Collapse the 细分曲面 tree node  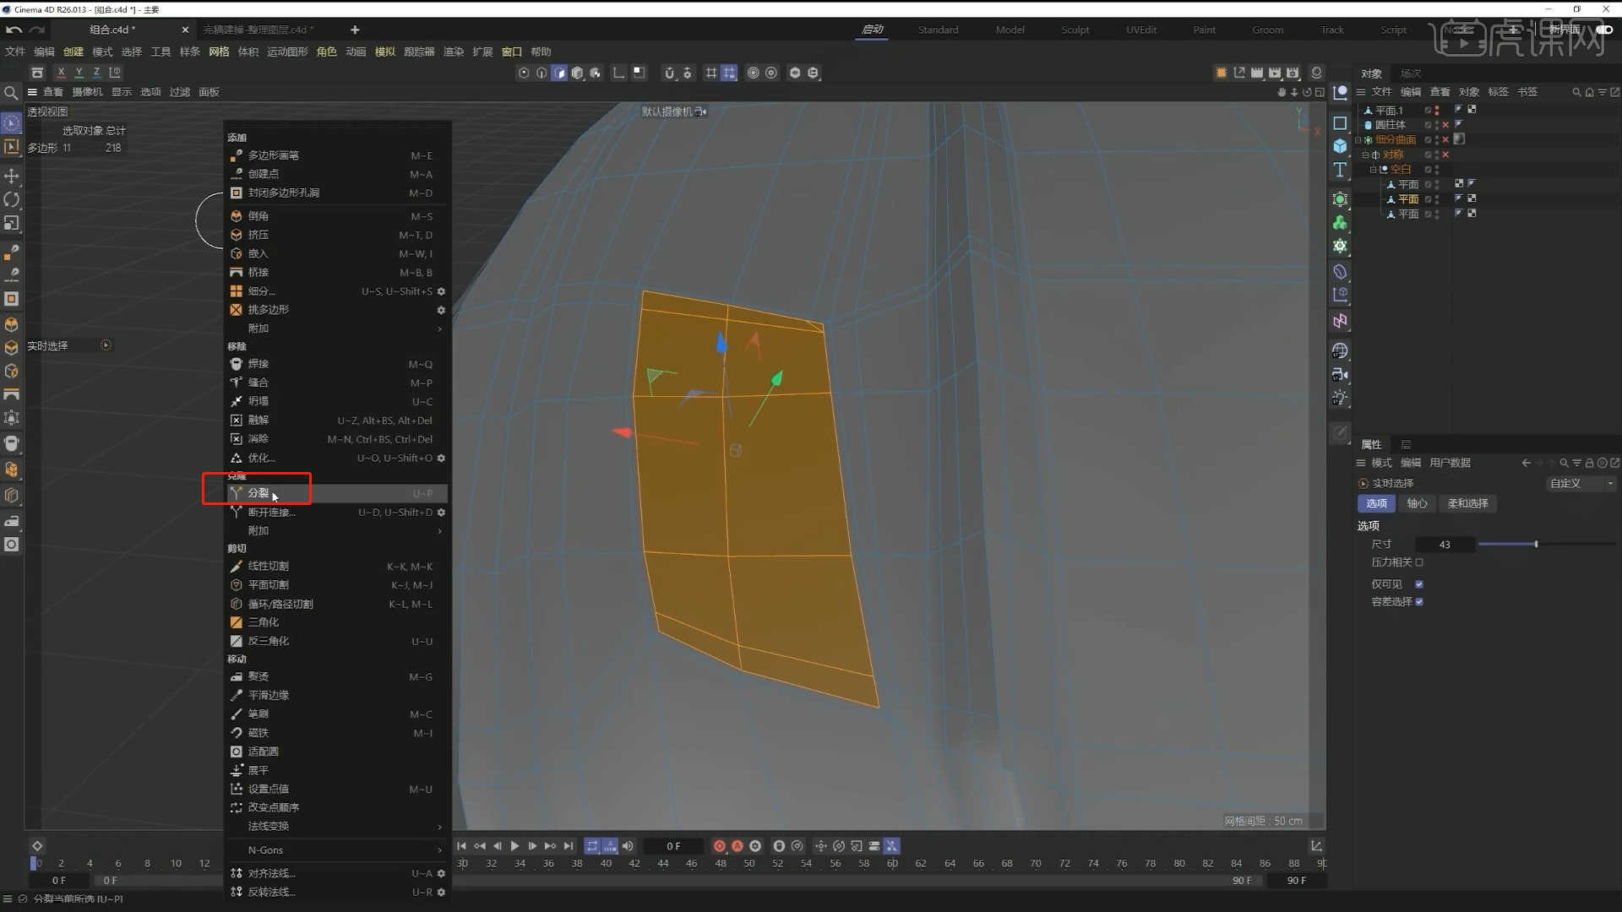(x=1358, y=140)
